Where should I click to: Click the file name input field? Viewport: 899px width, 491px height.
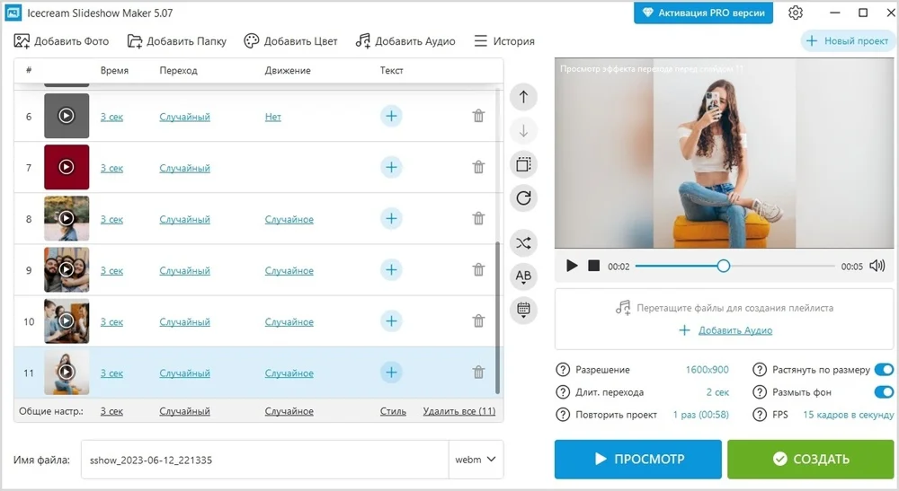[264, 460]
